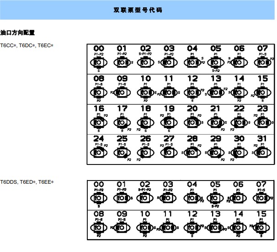Click the T6CC*, T6DC*, T6EC* model label
This screenshot has height=252, width=277.
click(27, 45)
